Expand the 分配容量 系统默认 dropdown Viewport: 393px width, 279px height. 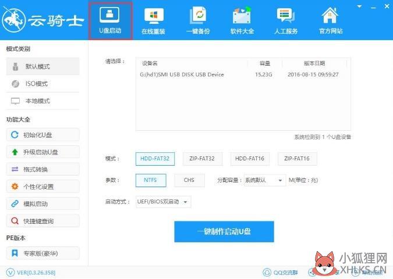click(x=265, y=180)
